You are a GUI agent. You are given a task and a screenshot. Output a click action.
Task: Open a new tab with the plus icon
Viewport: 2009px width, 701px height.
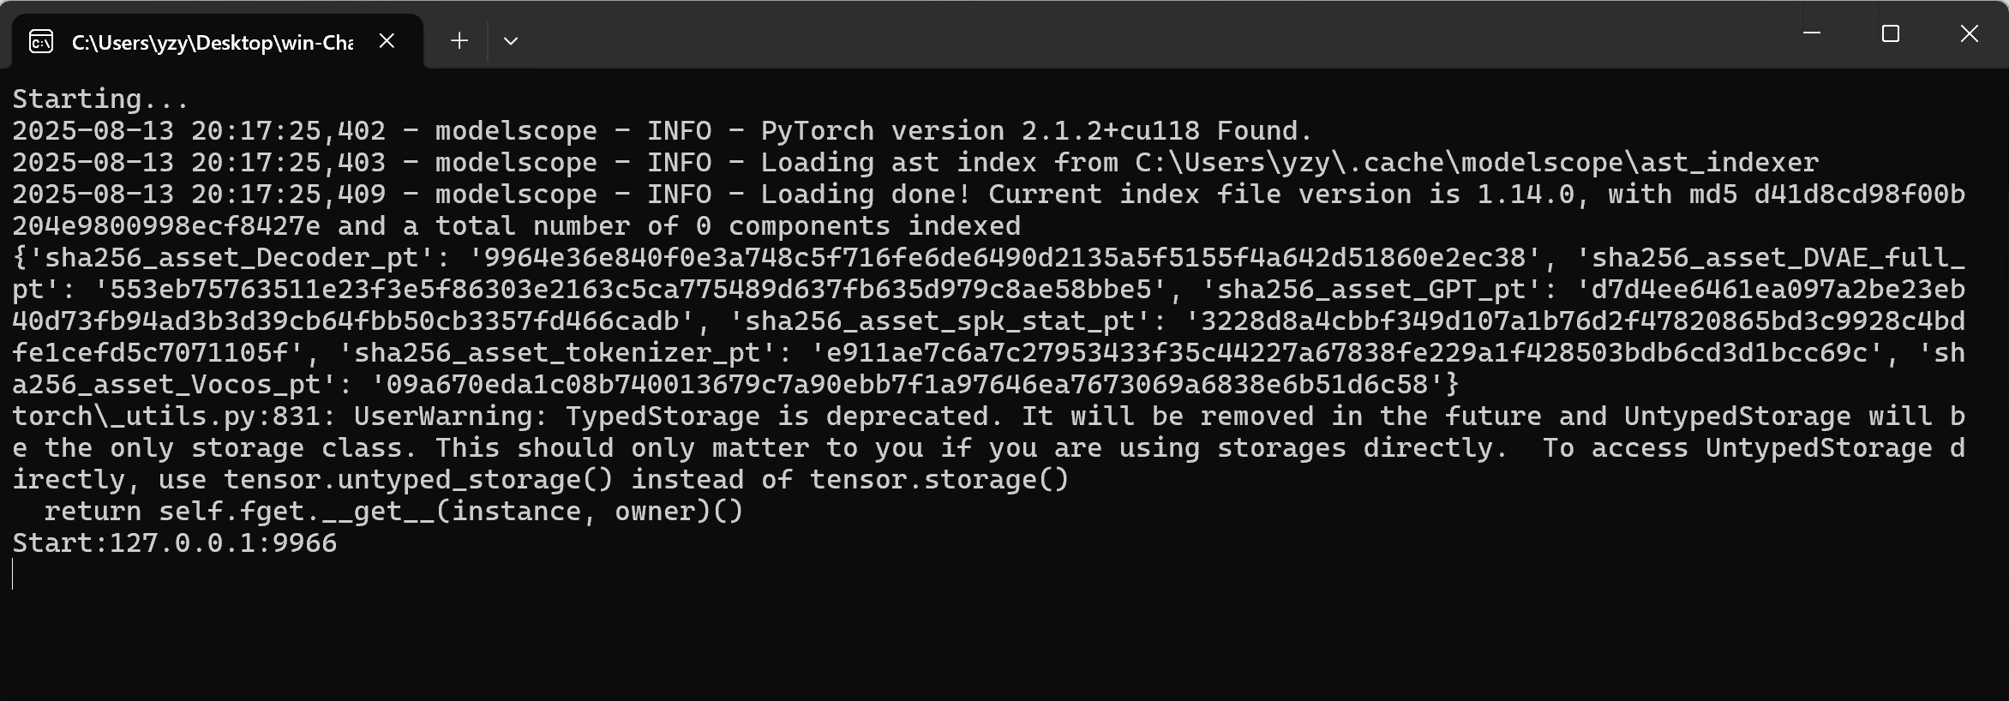(459, 40)
